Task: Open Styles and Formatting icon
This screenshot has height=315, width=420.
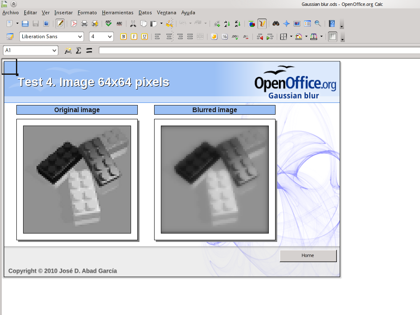Action: coord(10,37)
